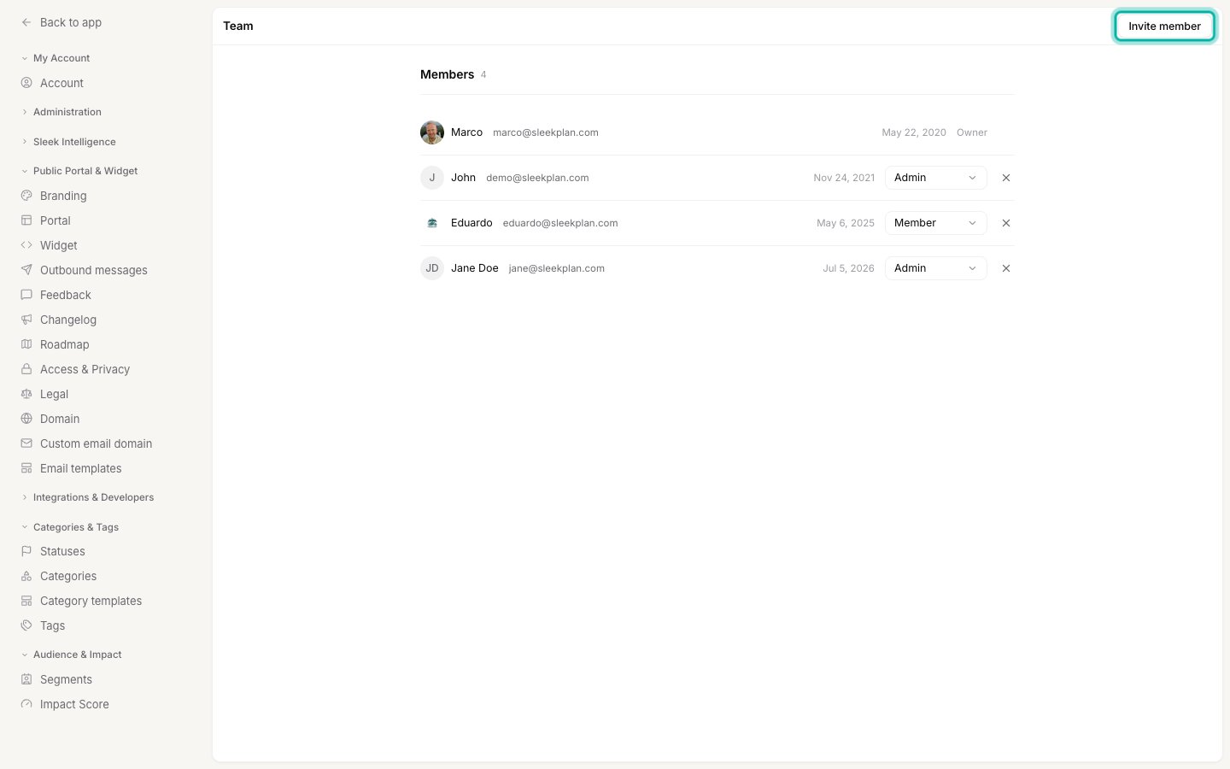
Task: Click the Changelog megaphone icon
Action: 26,320
